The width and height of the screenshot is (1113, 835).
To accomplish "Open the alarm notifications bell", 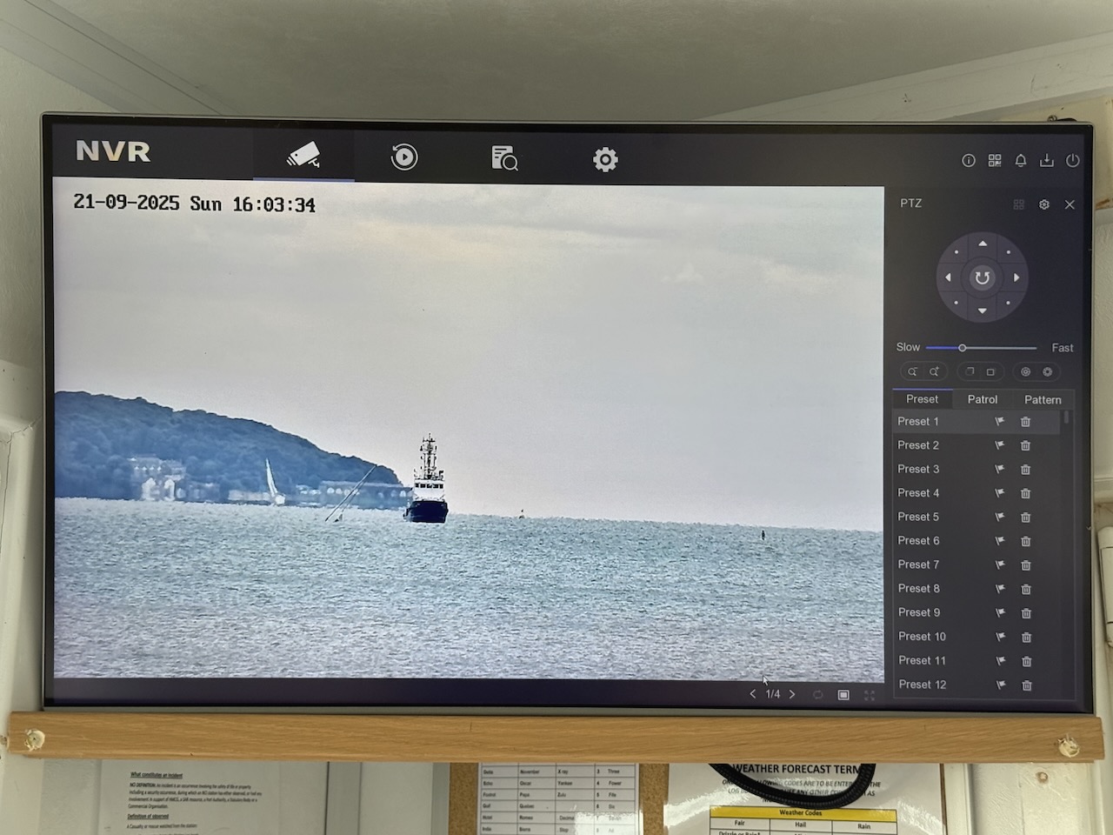I will (1021, 161).
